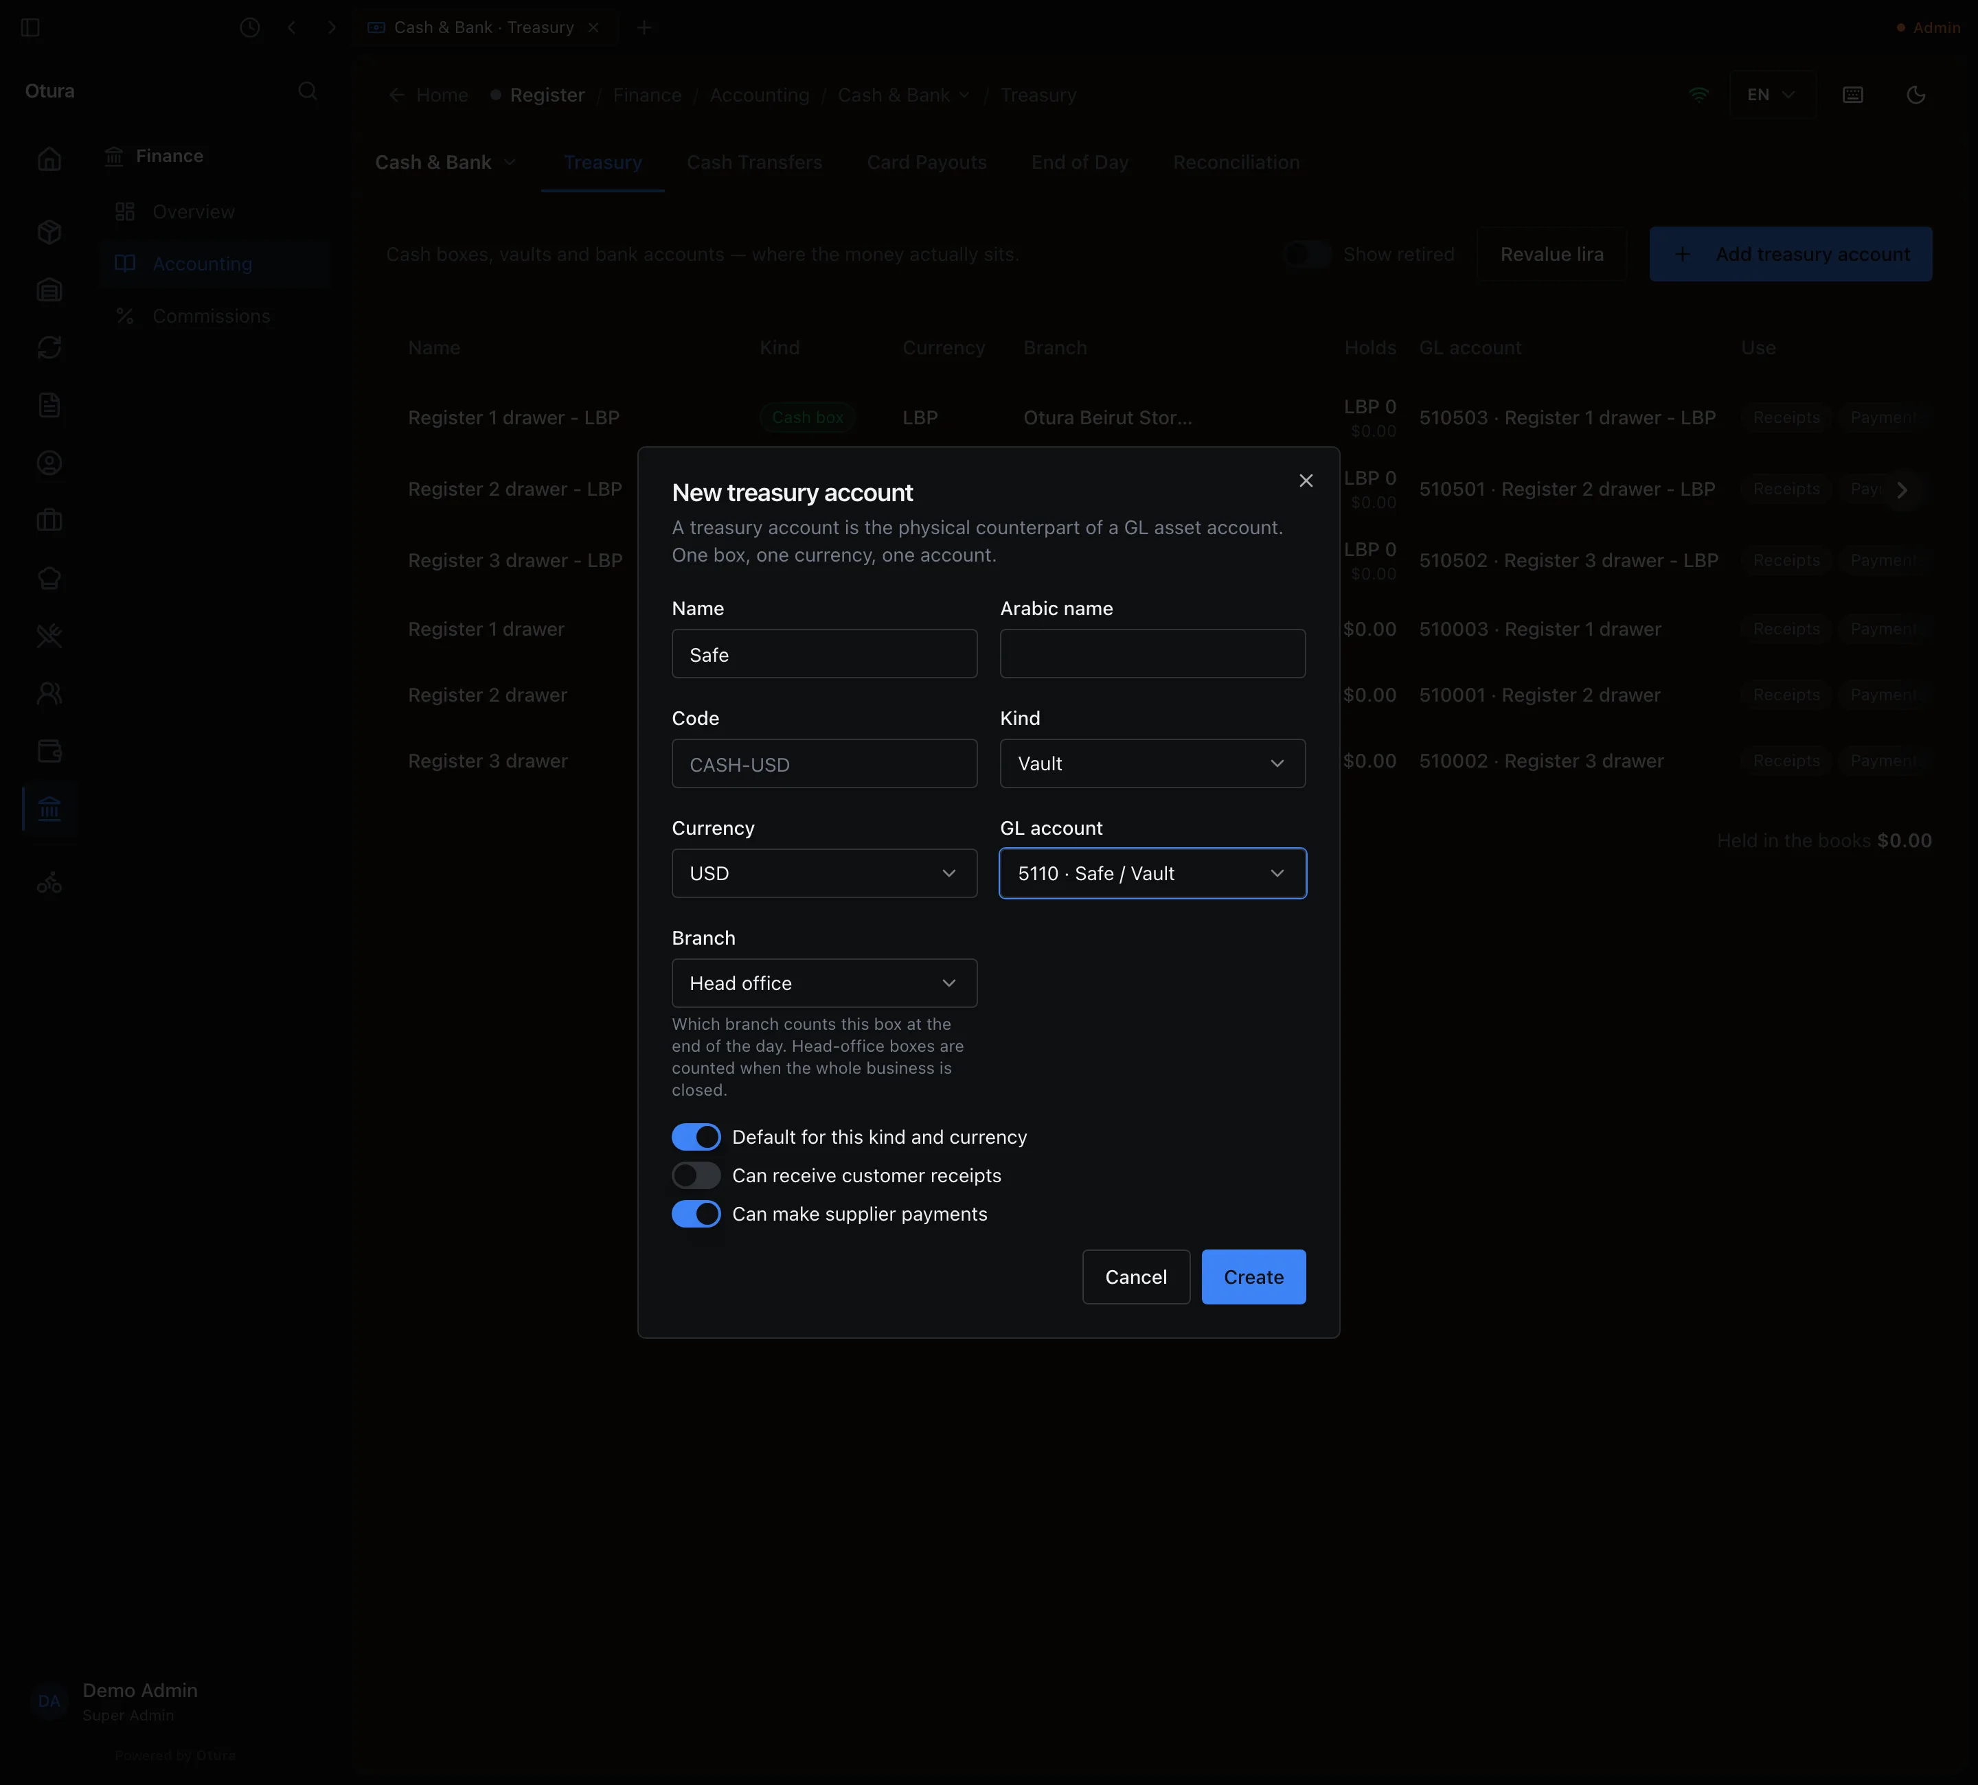
Task: Open the Currency dropdown showing USD
Action: (824, 873)
